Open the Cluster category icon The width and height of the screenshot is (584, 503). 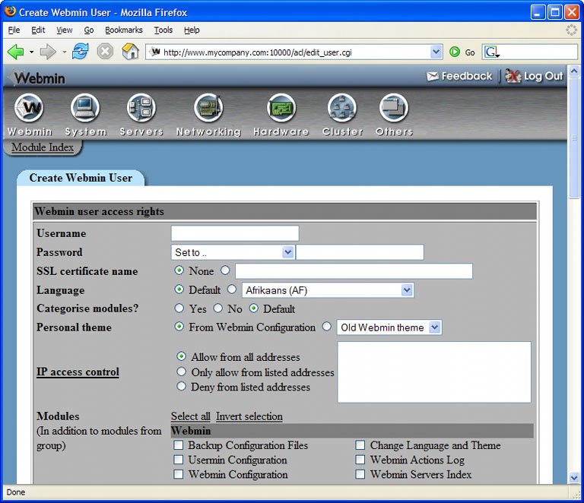pyautogui.click(x=342, y=110)
